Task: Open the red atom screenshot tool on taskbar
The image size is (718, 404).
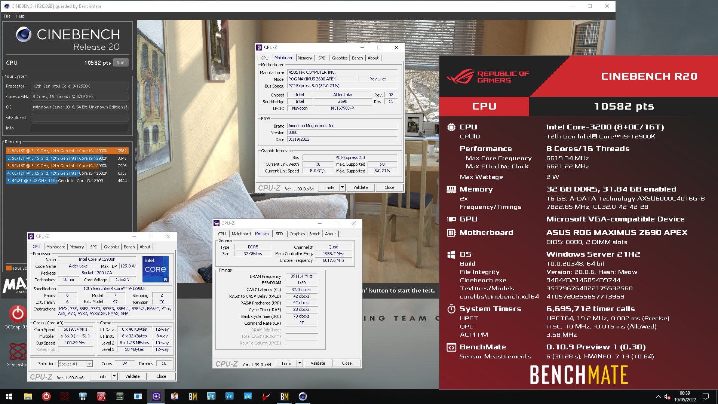Action: click(x=65, y=397)
